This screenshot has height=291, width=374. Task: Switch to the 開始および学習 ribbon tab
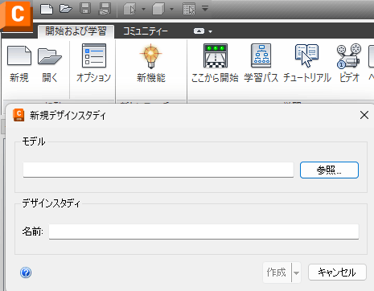(76, 31)
